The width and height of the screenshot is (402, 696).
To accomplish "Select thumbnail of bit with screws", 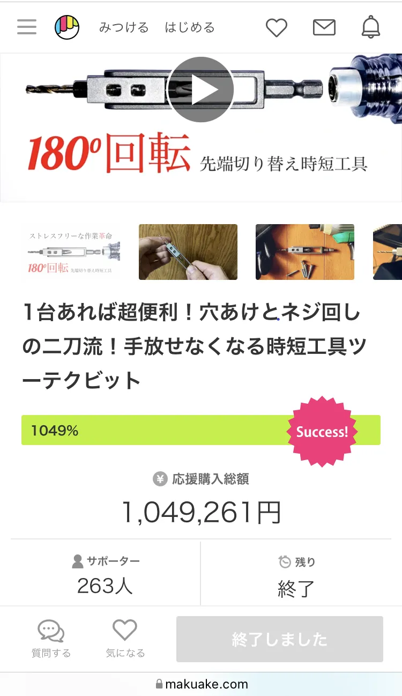I will click(x=304, y=252).
